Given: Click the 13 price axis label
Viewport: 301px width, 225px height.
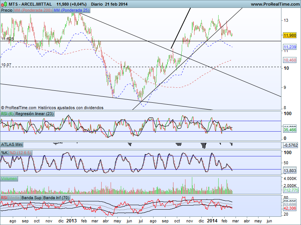Looking at the screenshot, I should (286, 20).
